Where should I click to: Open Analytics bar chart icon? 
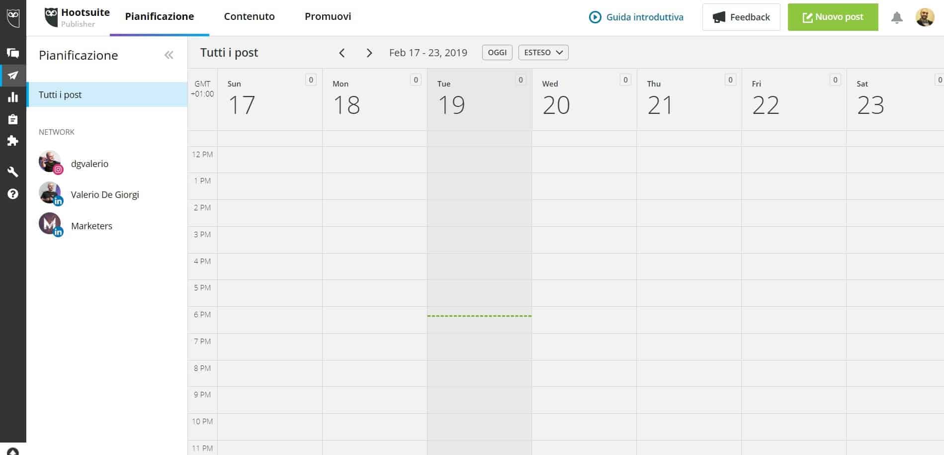coord(13,97)
